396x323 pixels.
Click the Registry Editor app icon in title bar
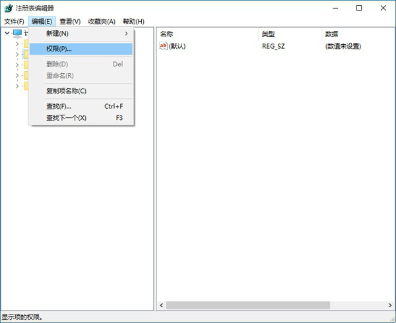9,9
